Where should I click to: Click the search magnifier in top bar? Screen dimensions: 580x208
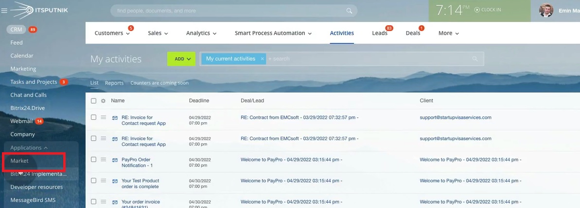[349, 11]
